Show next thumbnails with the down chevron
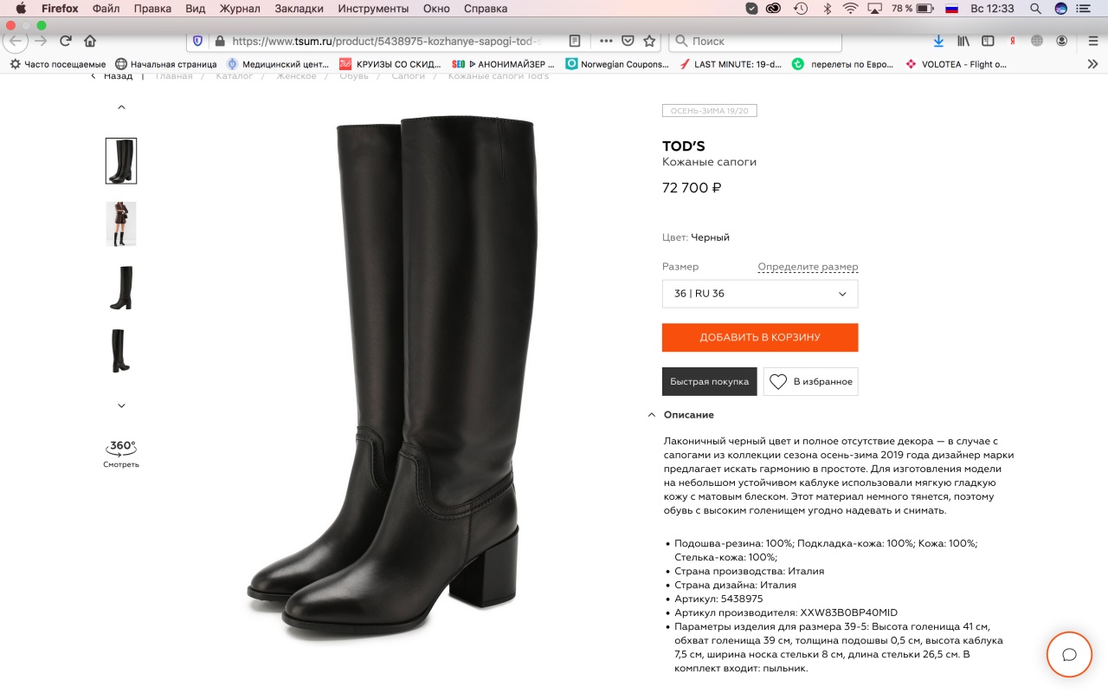Screen dimensions: 1108x693 point(121,405)
